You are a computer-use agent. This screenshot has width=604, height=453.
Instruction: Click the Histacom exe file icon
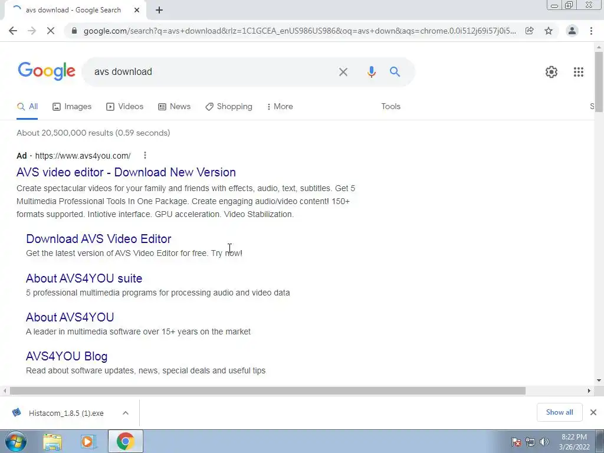16,412
